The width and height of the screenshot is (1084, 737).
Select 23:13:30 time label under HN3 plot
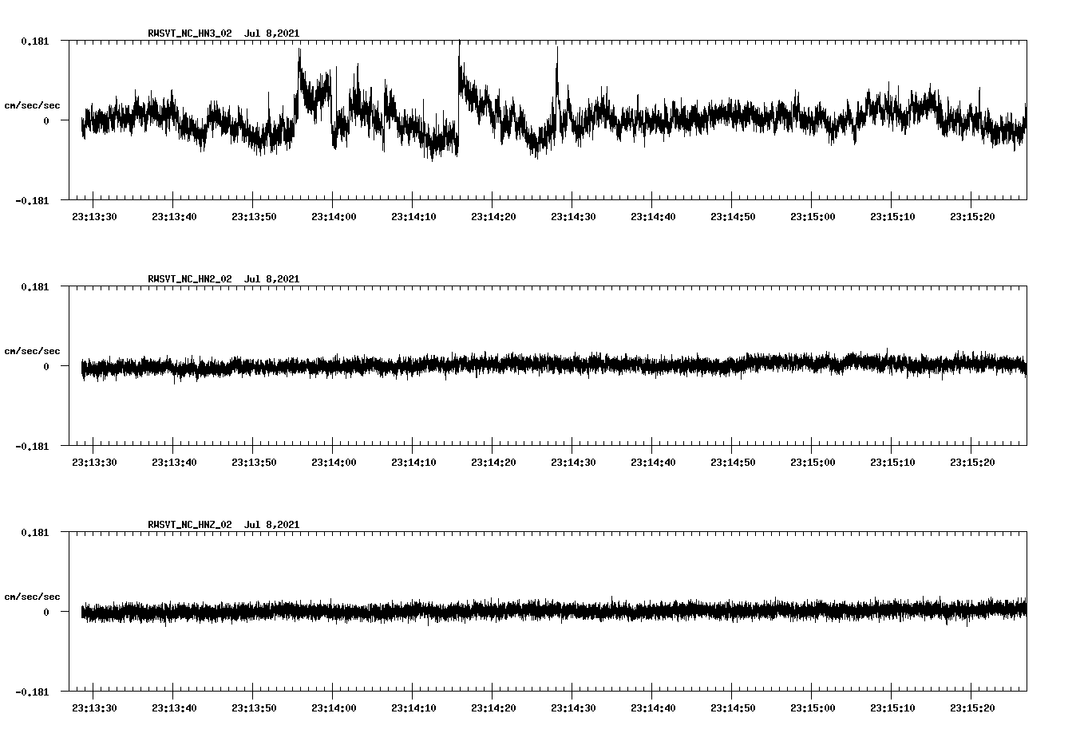click(94, 217)
